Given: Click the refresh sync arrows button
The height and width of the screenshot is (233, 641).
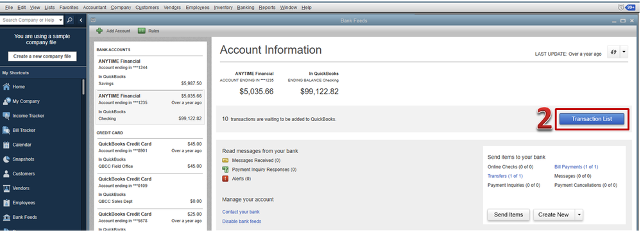Looking at the screenshot, I should (613, 52).
